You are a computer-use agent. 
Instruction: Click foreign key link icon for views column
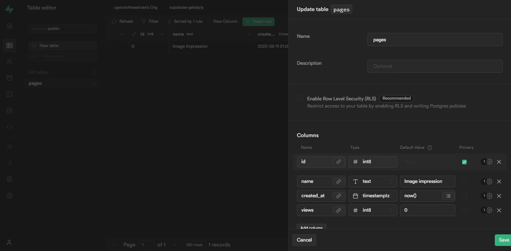pyautogui.click(x=339, y=210)
